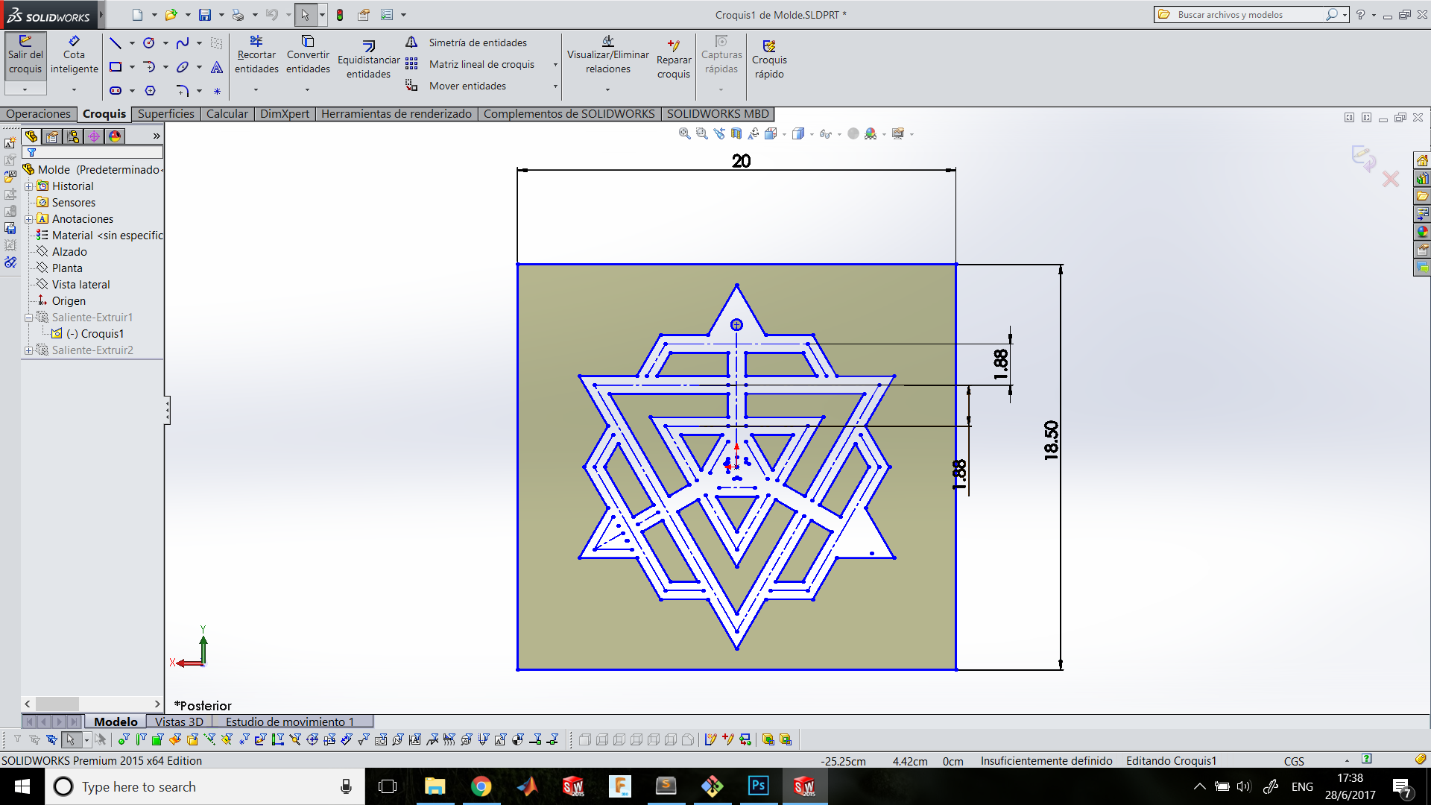Click Recortar entidades trim tool
The image size is (1431, 805).
pyautogui.click(x=256, y=55)
